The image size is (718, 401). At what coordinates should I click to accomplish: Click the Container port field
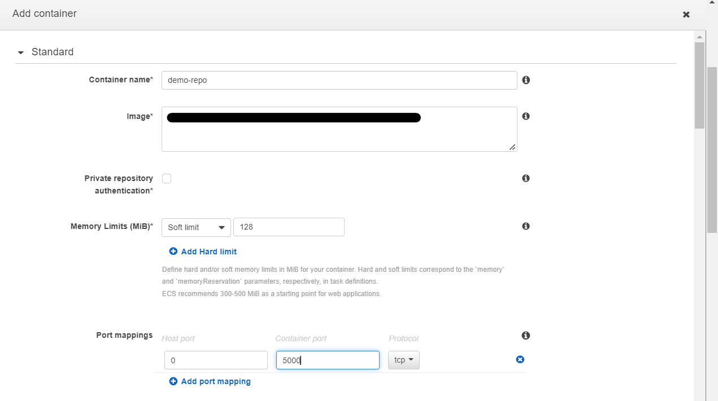pos(328,360)
